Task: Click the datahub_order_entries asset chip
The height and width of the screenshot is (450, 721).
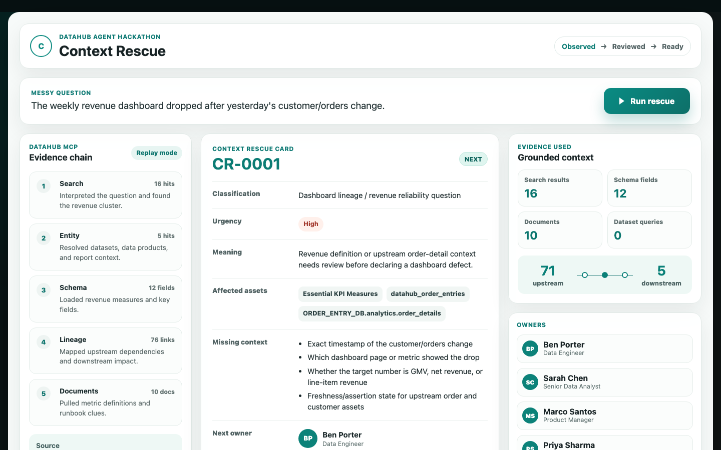Action: (428, 294)
